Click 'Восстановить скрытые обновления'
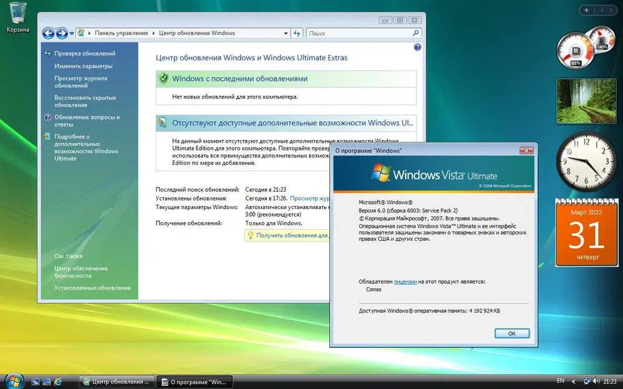623x389 pixels. 85,101
